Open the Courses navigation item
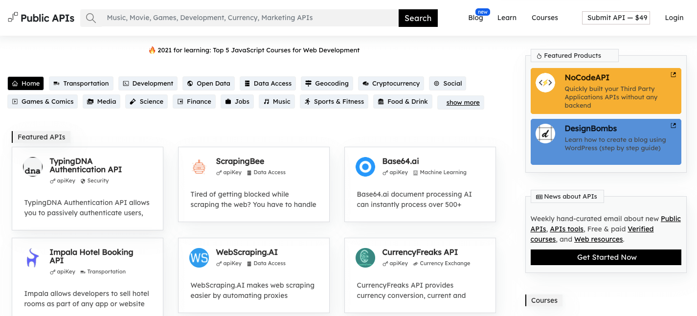Screen dimensions: 697x316 coord(544,18)
